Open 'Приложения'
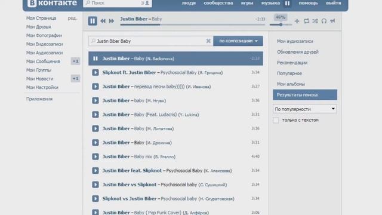 (39, 99)
